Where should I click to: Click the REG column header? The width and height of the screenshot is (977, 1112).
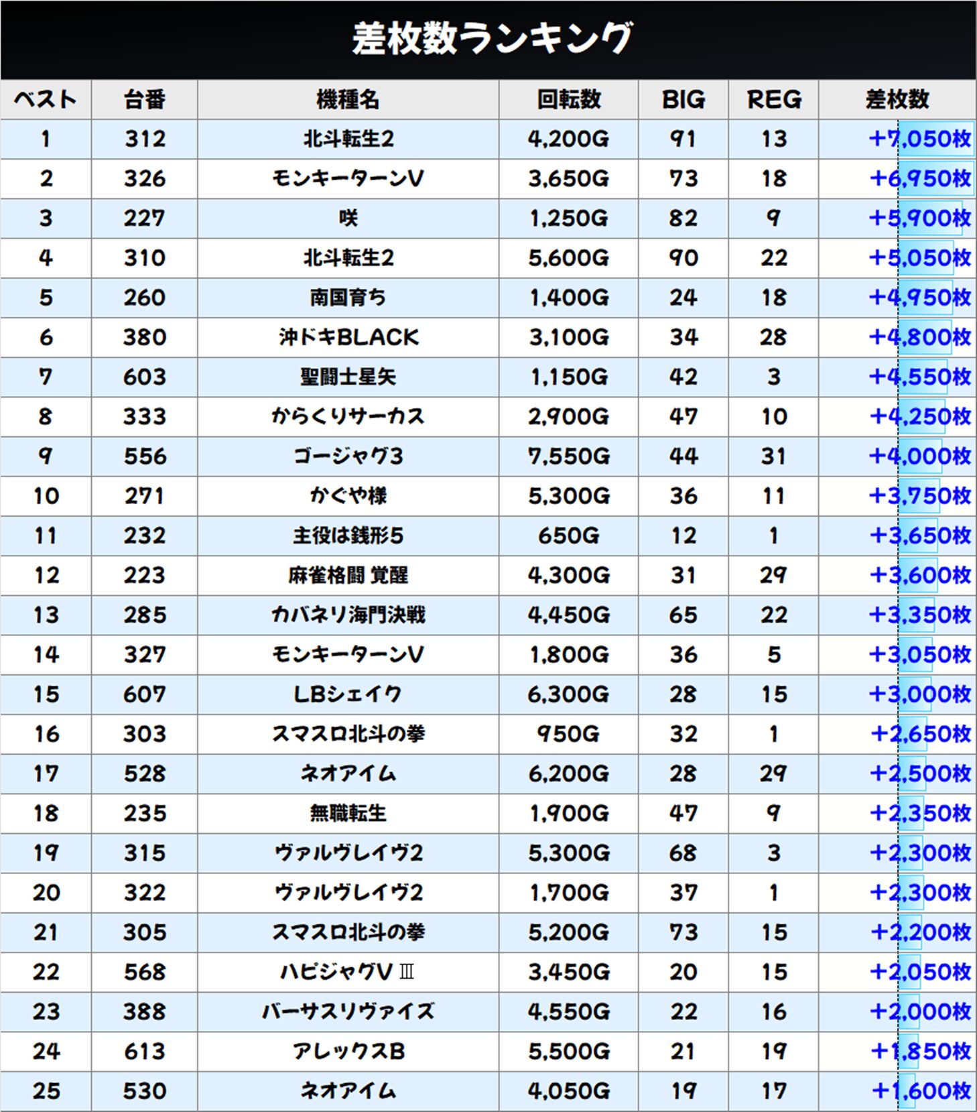click(773, 100)
